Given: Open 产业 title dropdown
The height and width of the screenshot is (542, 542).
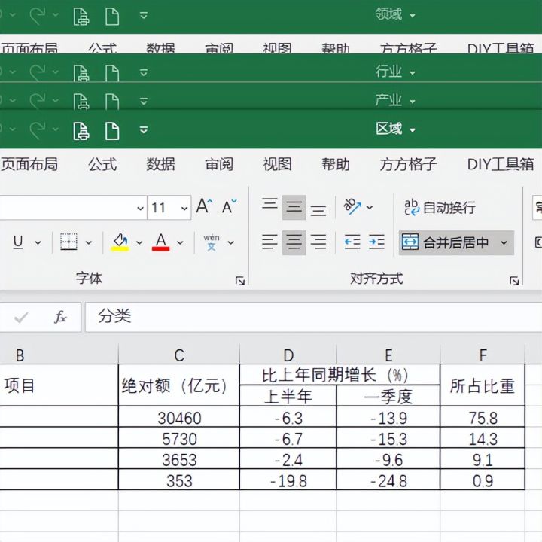Looking at the screenshot, I should click(413, 102).
